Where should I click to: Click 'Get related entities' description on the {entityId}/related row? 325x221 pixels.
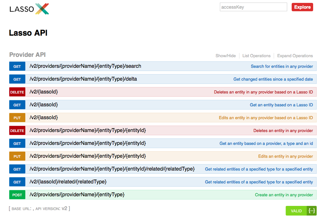(259, 169)
